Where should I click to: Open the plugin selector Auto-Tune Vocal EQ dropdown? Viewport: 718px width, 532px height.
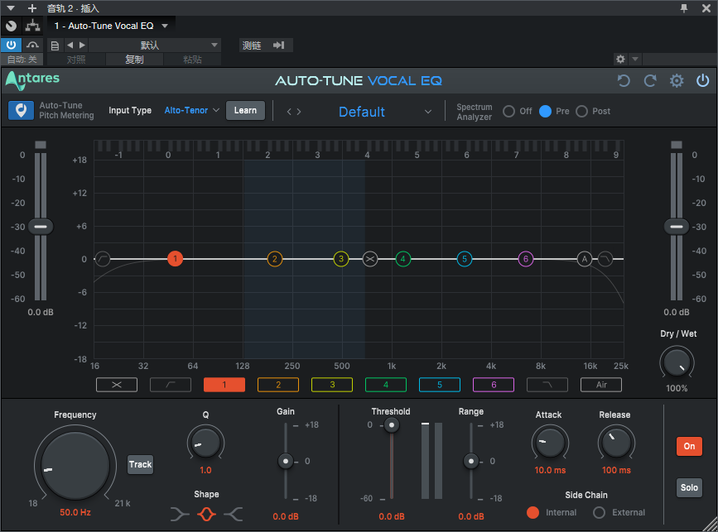[x=111, y=26]
